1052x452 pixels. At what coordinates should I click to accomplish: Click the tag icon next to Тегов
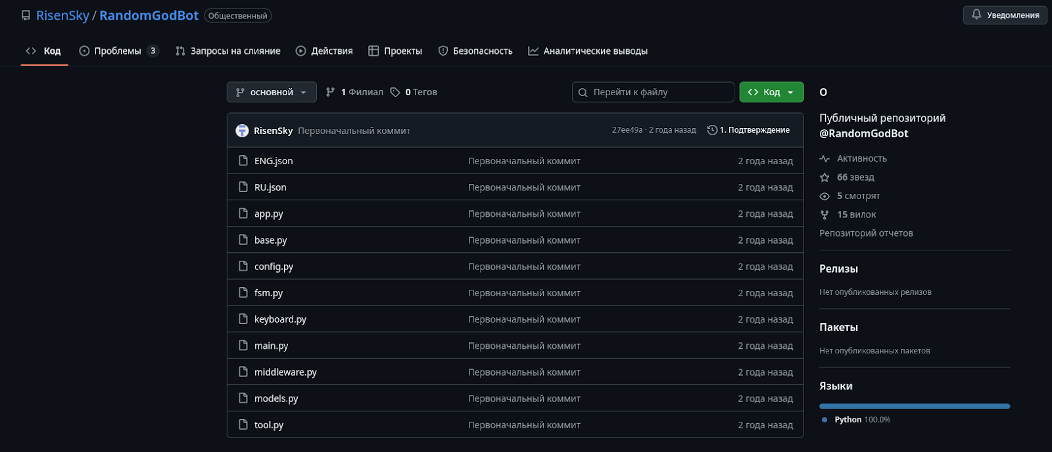point(395,93)
